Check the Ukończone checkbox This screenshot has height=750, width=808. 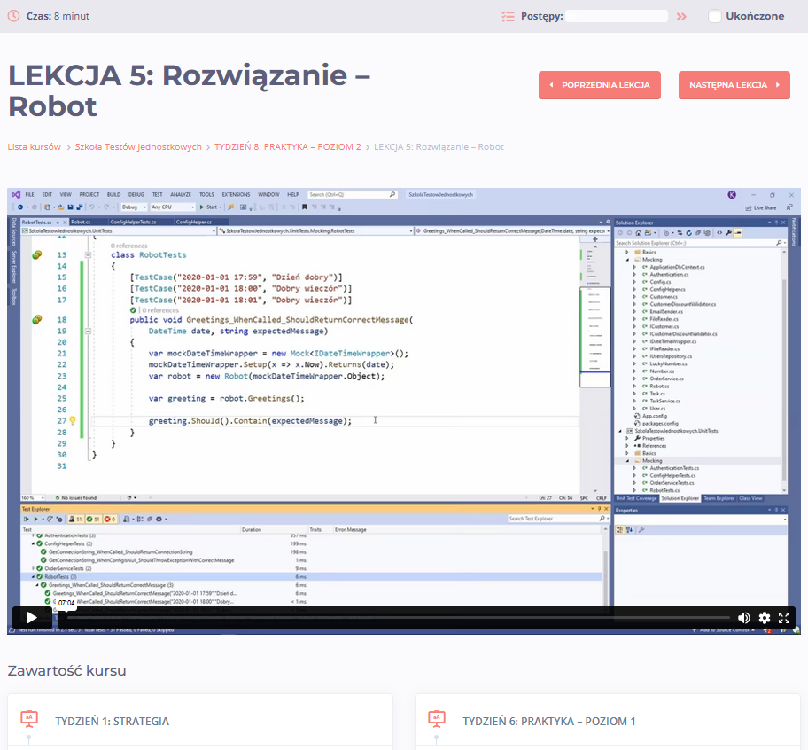[714, 16]
